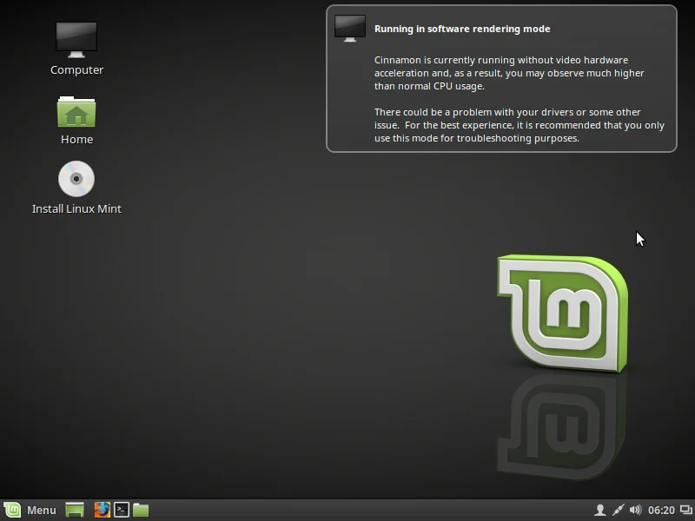Open the clock showing 06:20
This screenshot has height=521, width=695.
click(661, 511)
